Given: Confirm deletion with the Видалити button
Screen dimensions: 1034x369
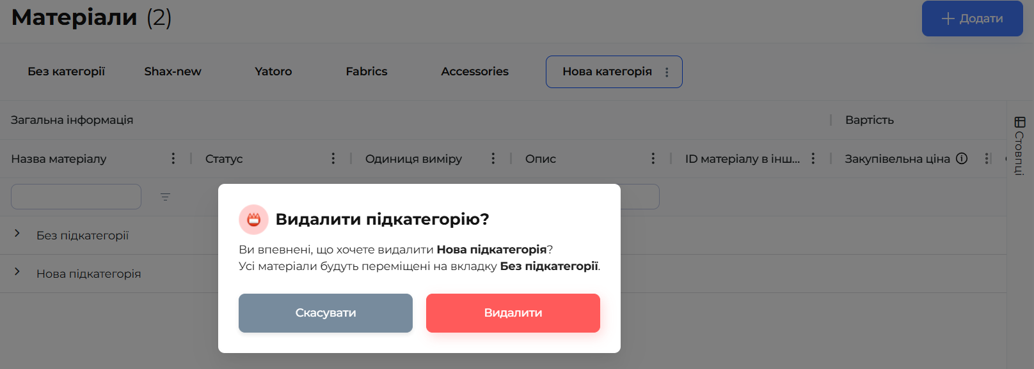Looking at the screenshot, I should point(513,313).
